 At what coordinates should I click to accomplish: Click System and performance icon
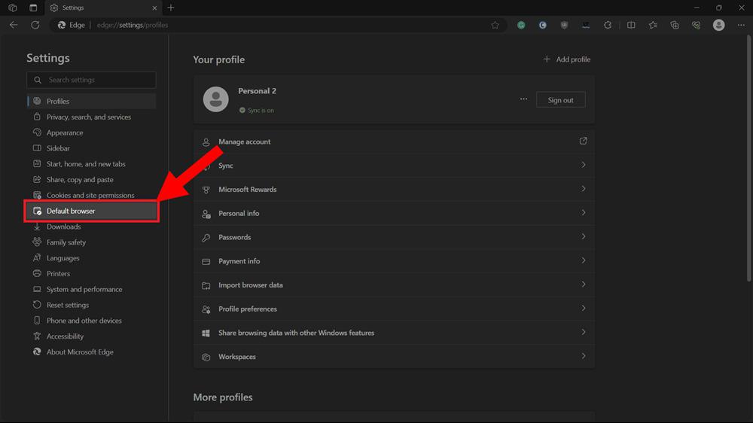[x=37, y=290]
